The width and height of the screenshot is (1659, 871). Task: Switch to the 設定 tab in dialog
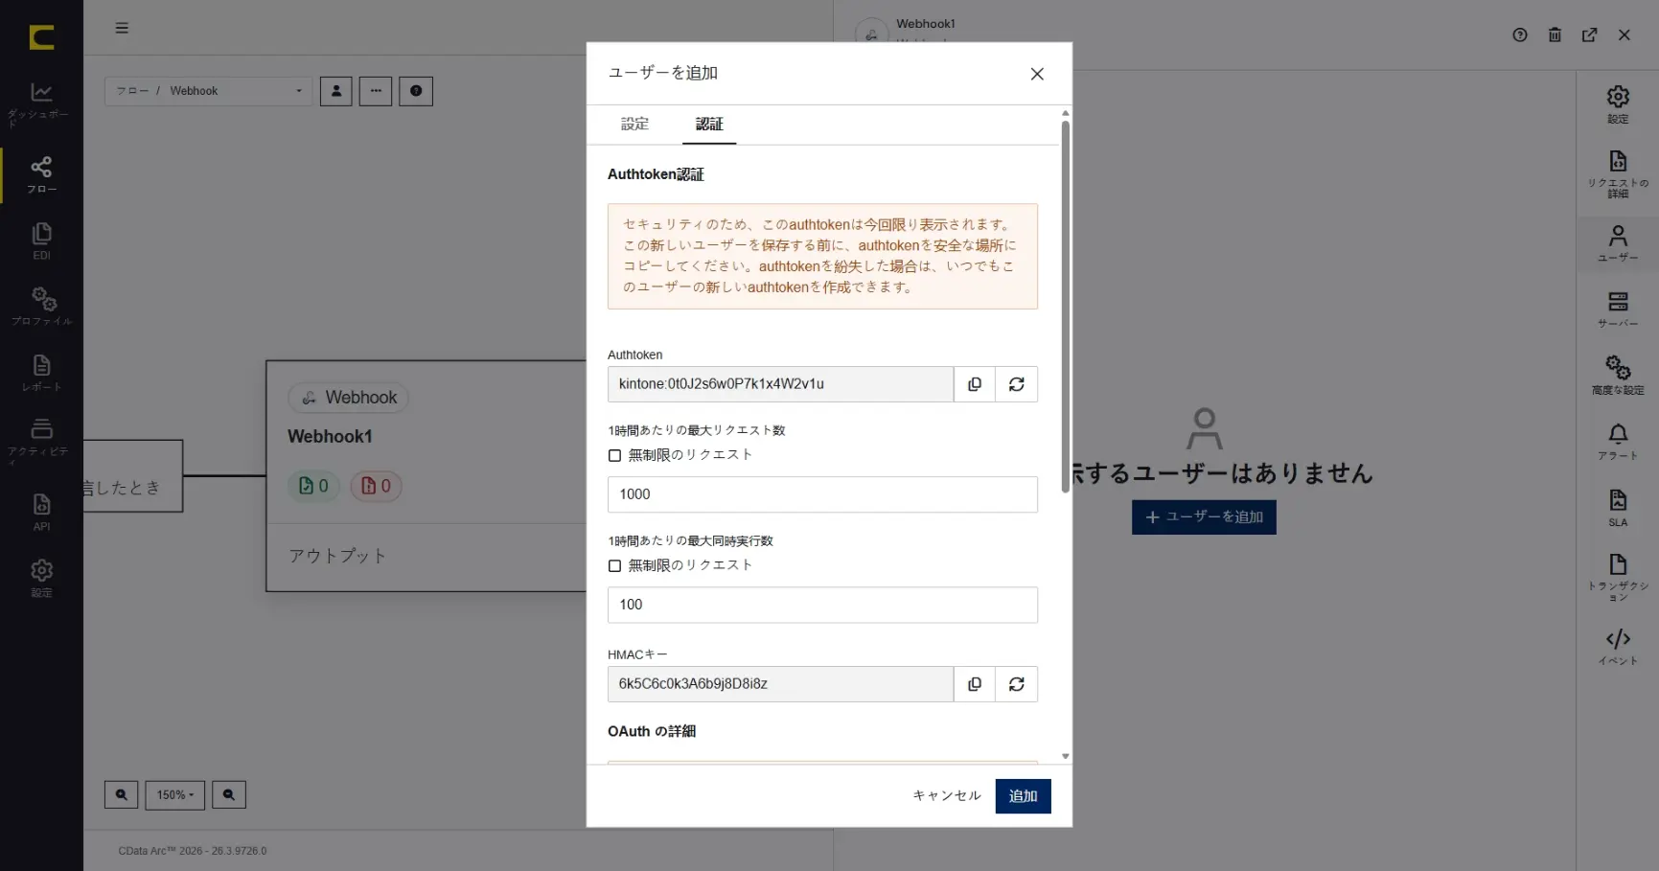click(x=634, y=124)
